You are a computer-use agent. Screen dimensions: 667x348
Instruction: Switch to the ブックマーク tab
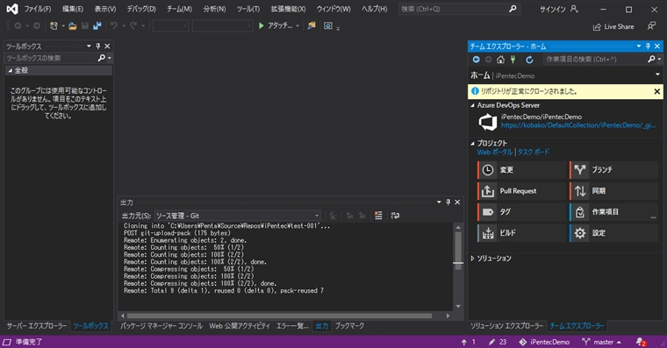click(x=349, y=326)
